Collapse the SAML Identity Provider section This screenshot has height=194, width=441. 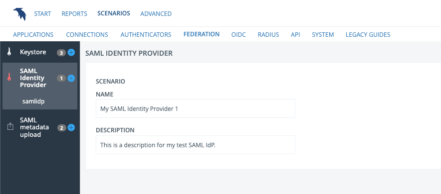pyautogui.click(x=33, y=78)
